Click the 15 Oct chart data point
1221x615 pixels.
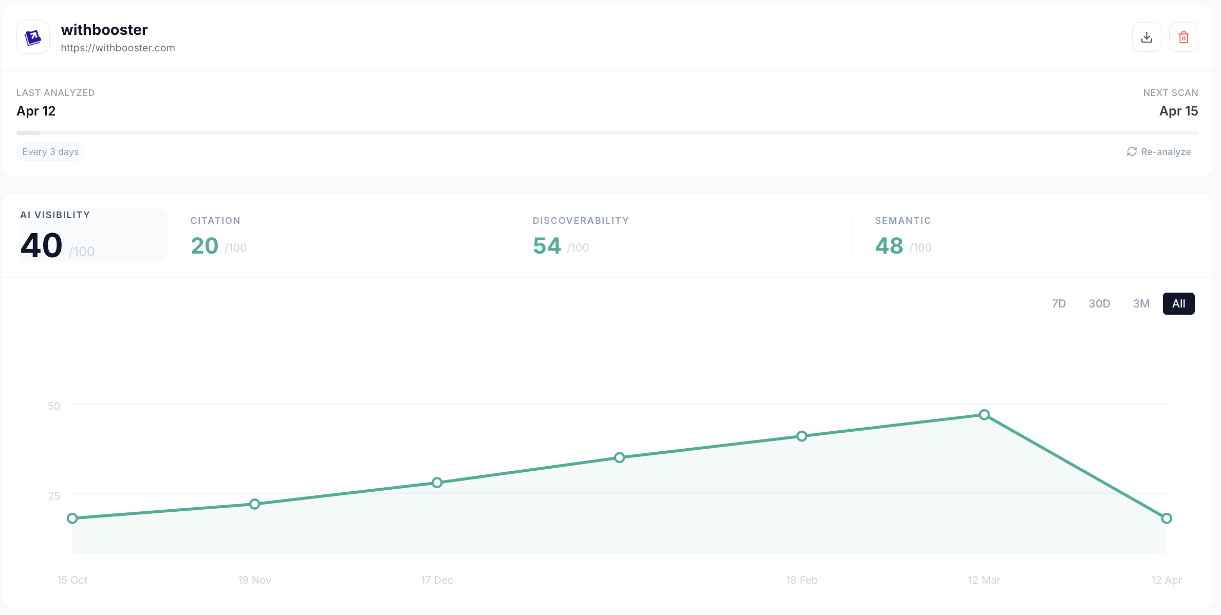(x=72, y=518)
